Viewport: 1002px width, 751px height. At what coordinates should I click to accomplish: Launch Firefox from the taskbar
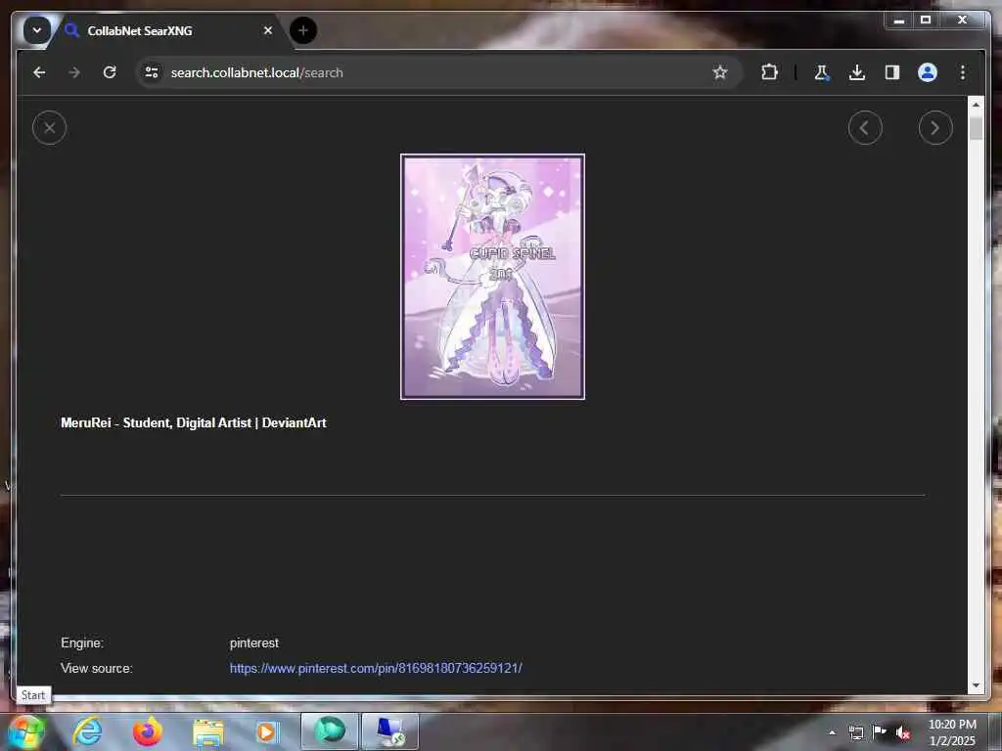click(x=148, y=731)
